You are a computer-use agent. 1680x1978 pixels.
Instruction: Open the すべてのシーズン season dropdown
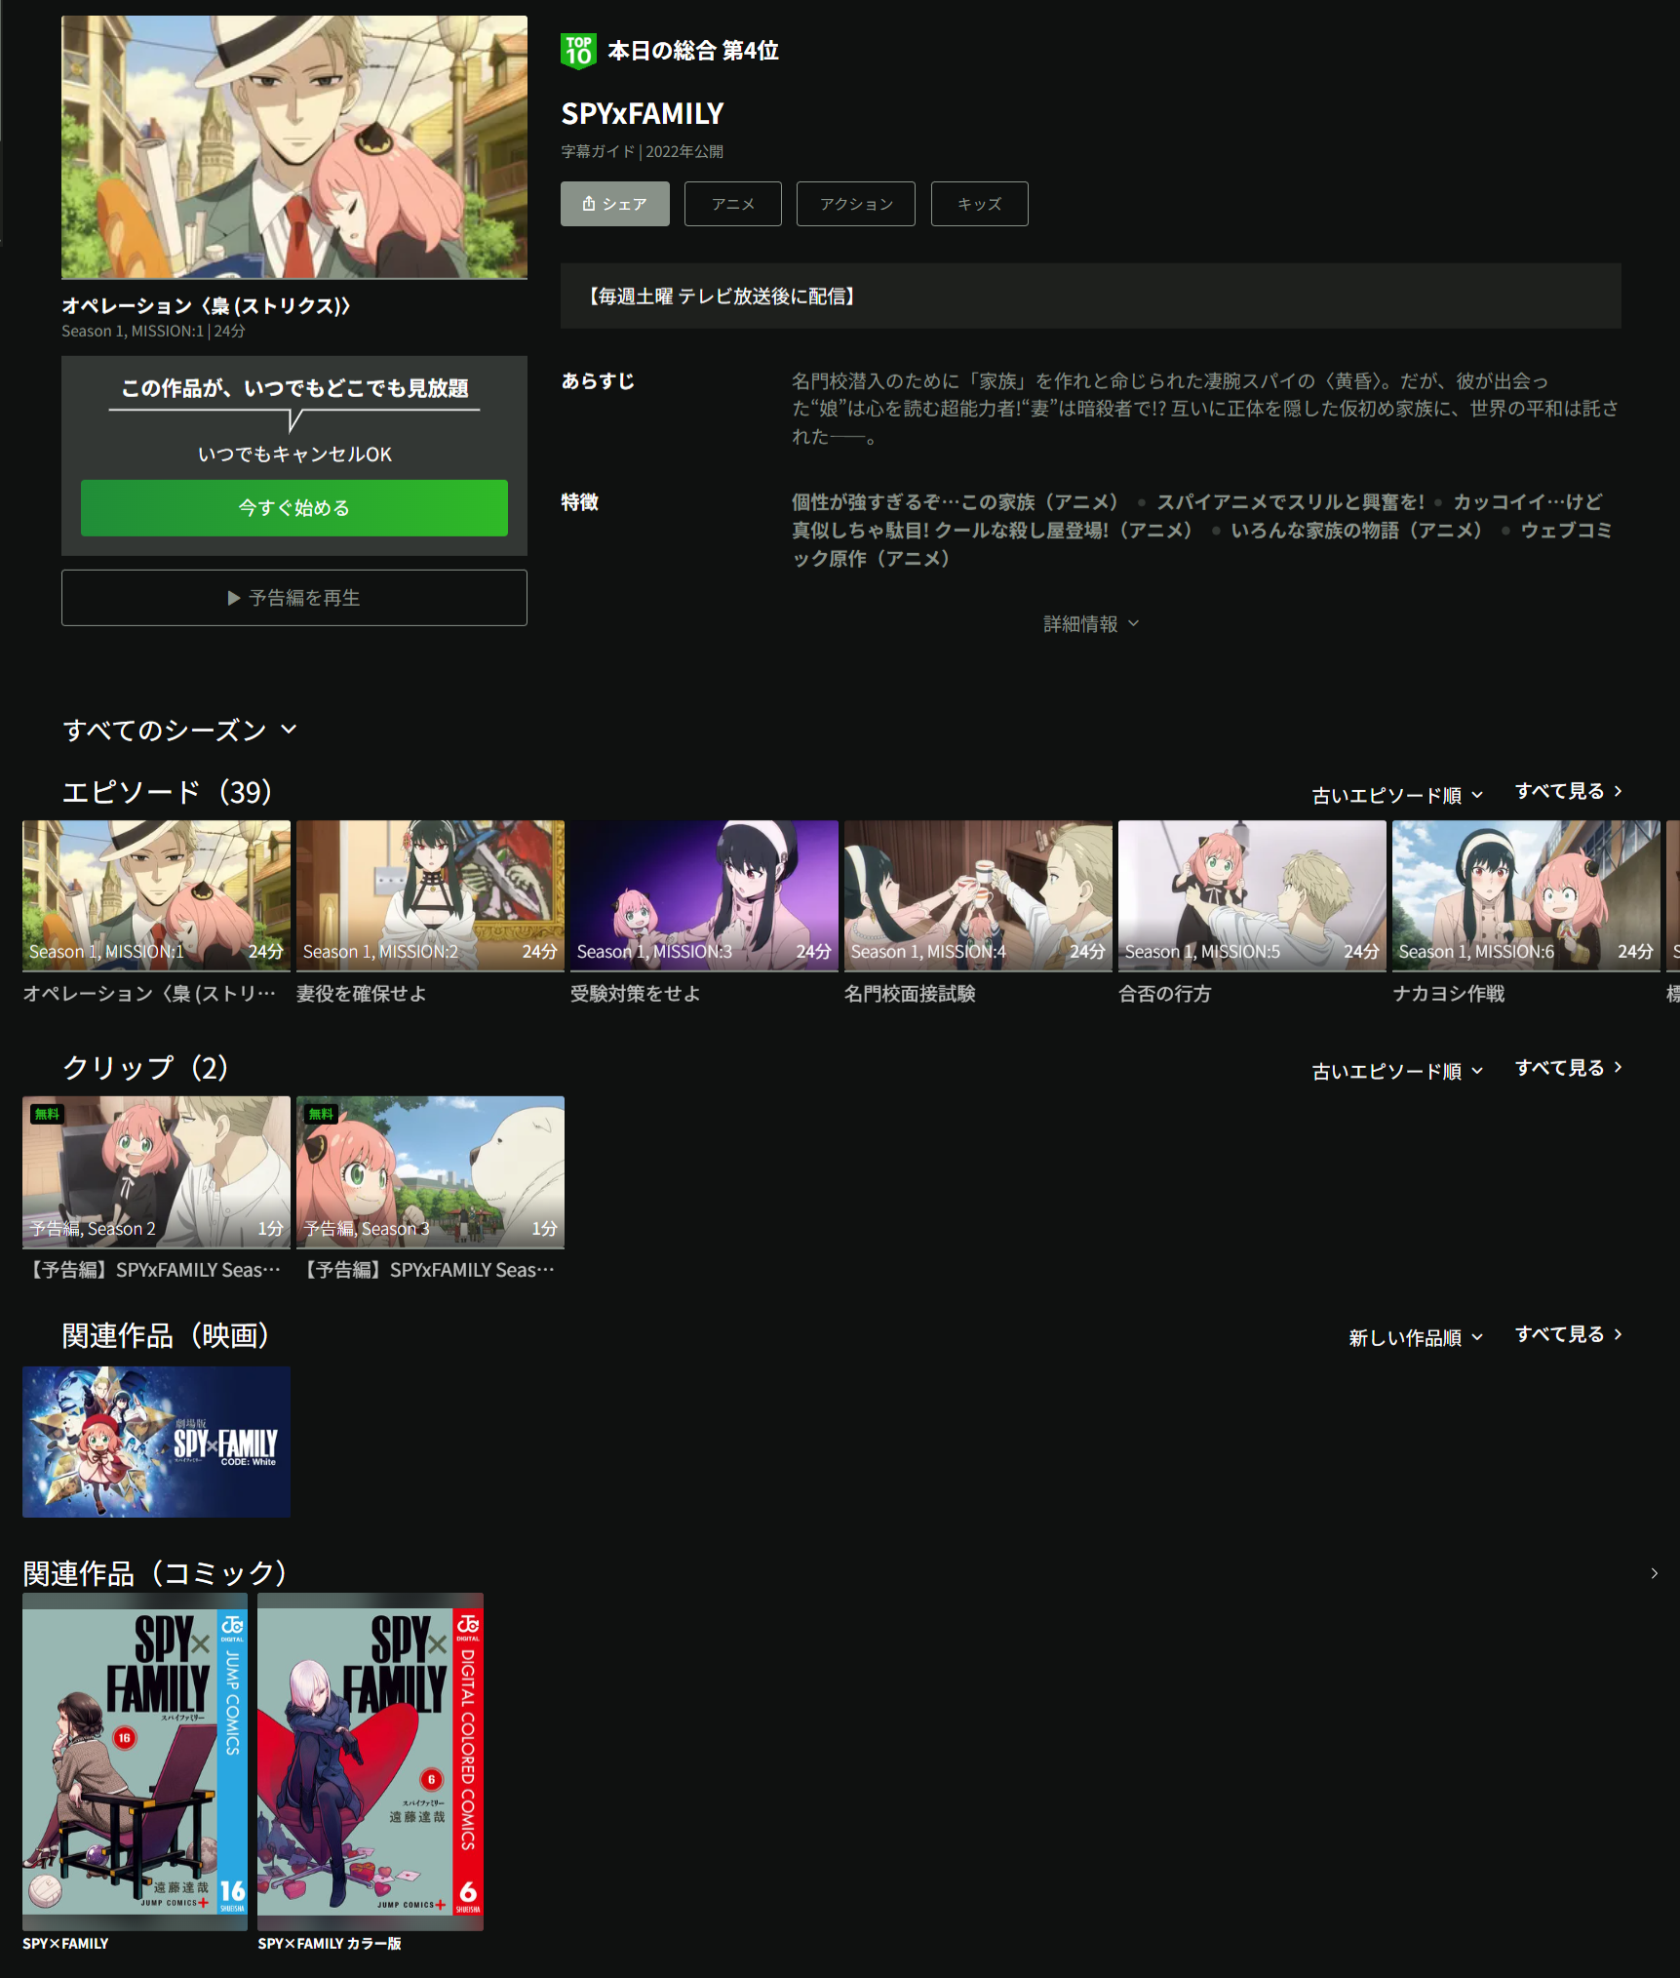(x=179, y=730)
